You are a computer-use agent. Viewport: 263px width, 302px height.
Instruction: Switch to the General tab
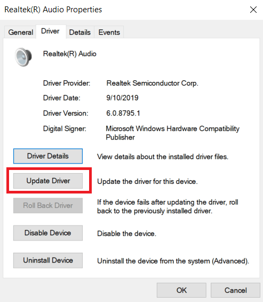click(21, 32)
